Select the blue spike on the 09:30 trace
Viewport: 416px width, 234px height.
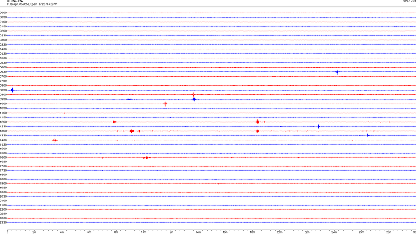click(194, 100)
